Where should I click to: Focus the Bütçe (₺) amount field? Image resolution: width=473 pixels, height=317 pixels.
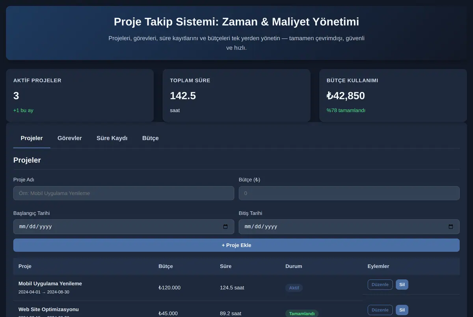[x=349, y=193]
